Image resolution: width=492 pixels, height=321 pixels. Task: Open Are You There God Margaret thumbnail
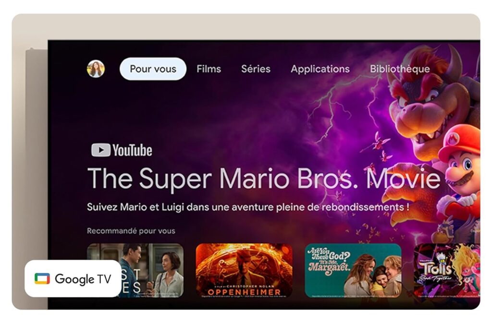tap(353, 271)
